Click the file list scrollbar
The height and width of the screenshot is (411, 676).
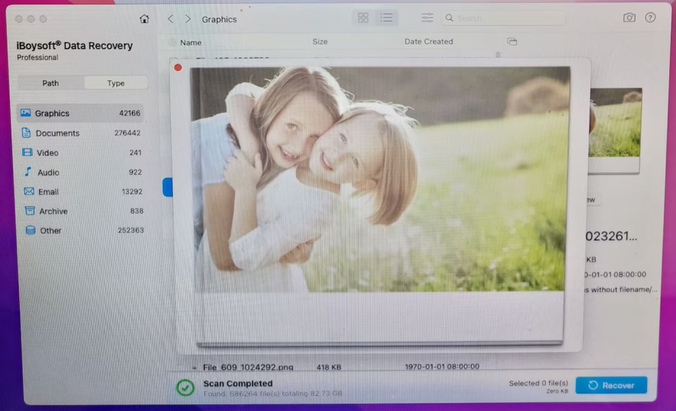pyautogui.click(x=498, y=55)
